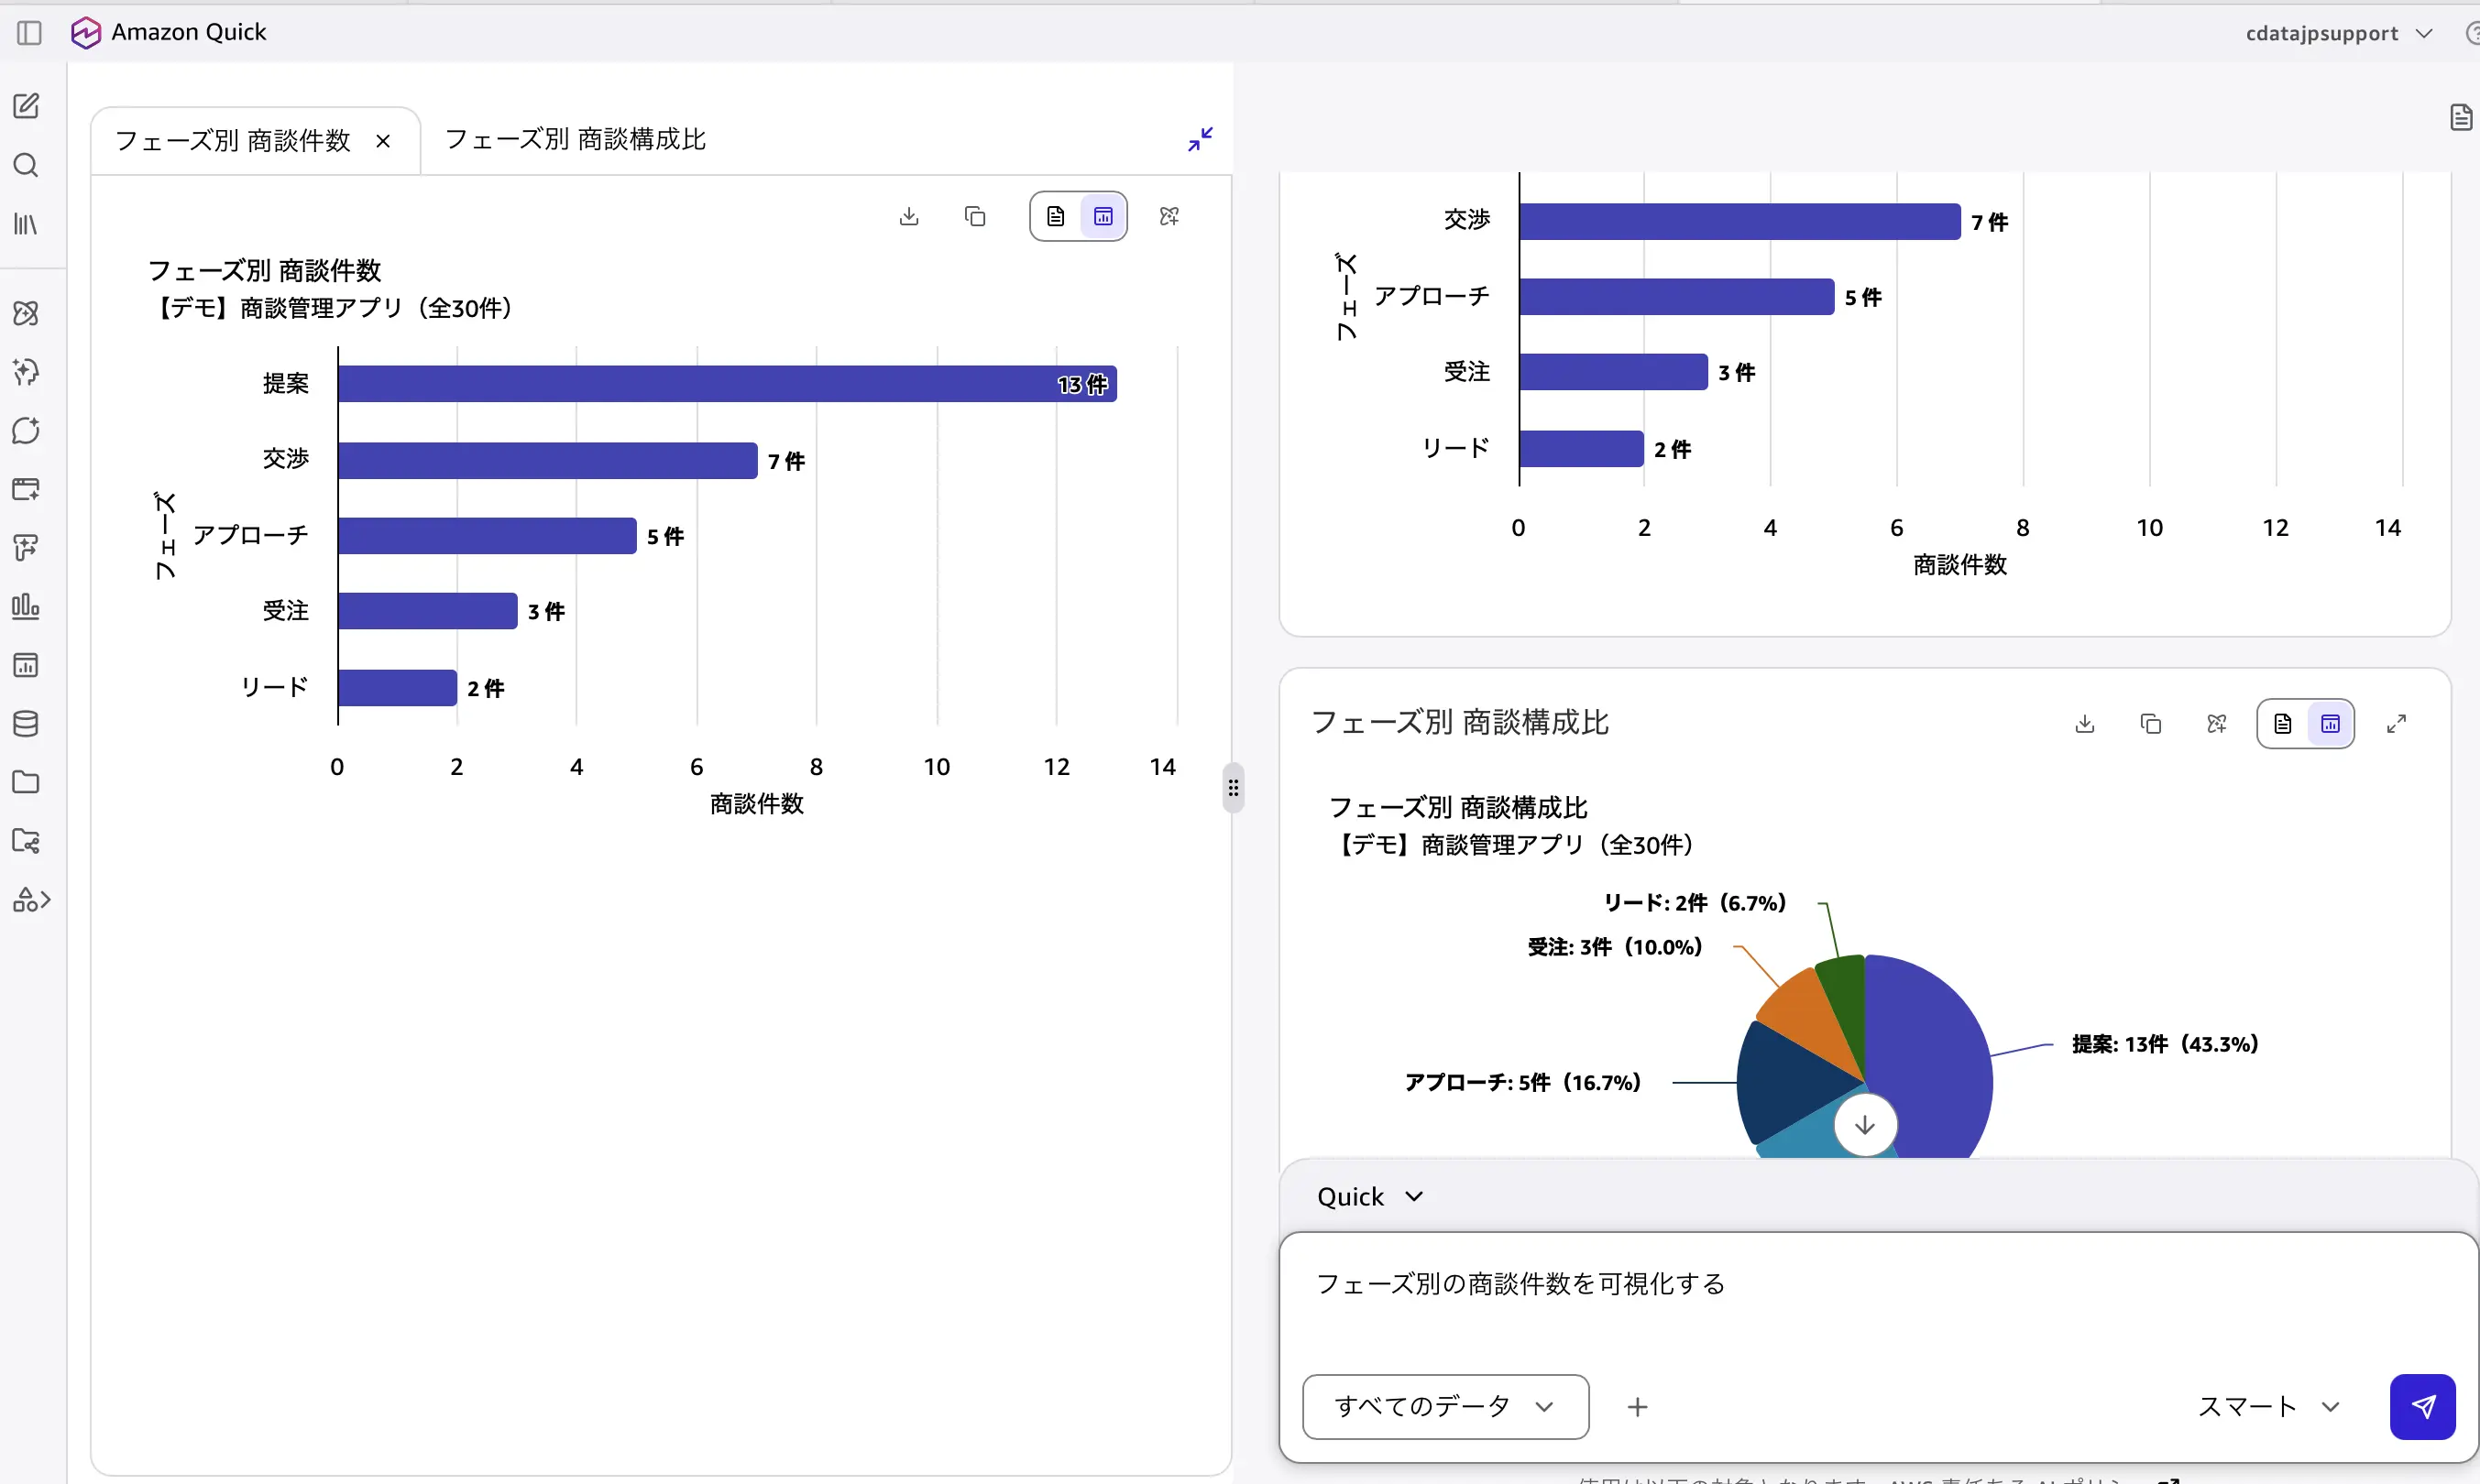Open the dashboards sidebar icon
2480x1484 pixels.
tap(27, 665)
